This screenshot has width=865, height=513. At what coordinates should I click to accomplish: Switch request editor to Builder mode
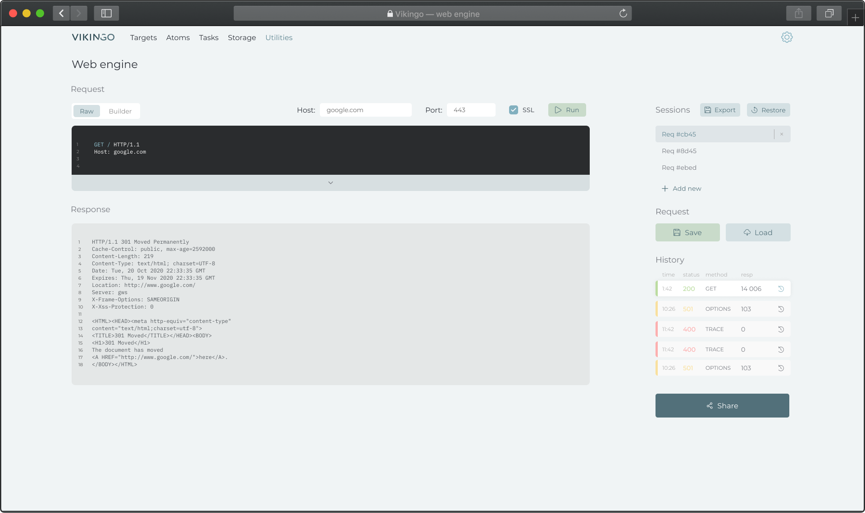pos(120,111)
